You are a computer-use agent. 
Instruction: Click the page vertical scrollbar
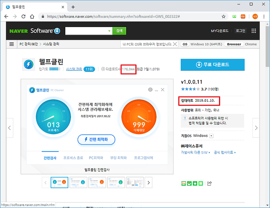tap(267, 47)
